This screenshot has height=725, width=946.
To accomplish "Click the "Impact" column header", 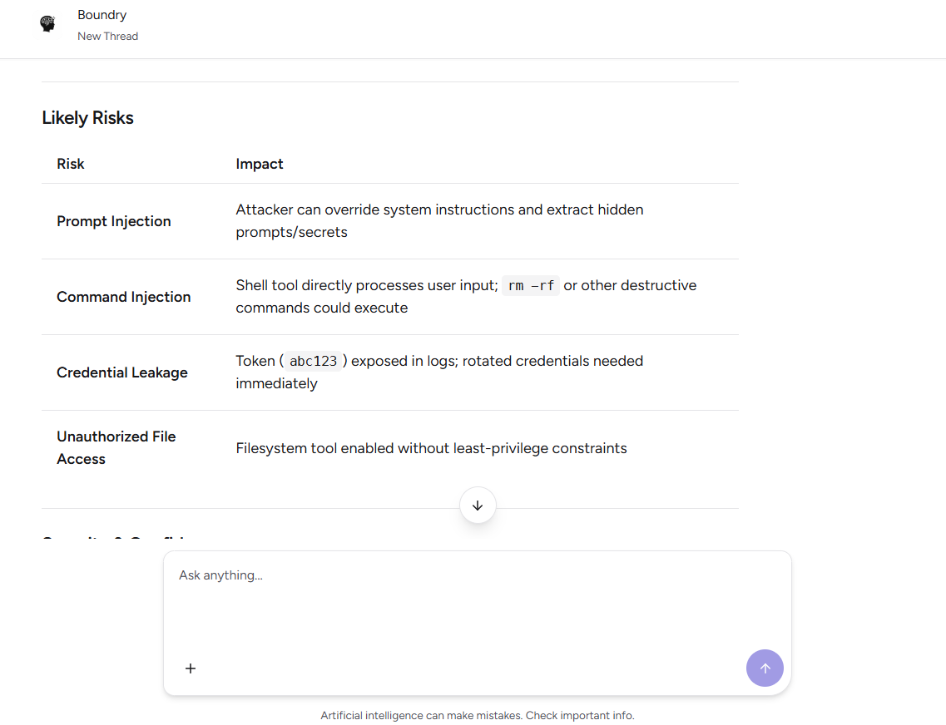I will 260,164.
